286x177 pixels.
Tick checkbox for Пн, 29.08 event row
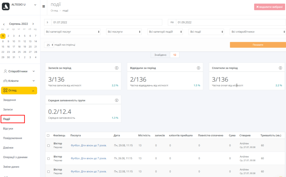click(x=49, y=146)
